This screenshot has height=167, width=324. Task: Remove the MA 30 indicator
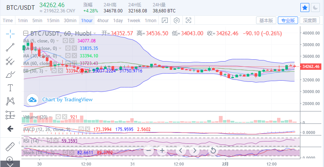click(x=74, y=56)
